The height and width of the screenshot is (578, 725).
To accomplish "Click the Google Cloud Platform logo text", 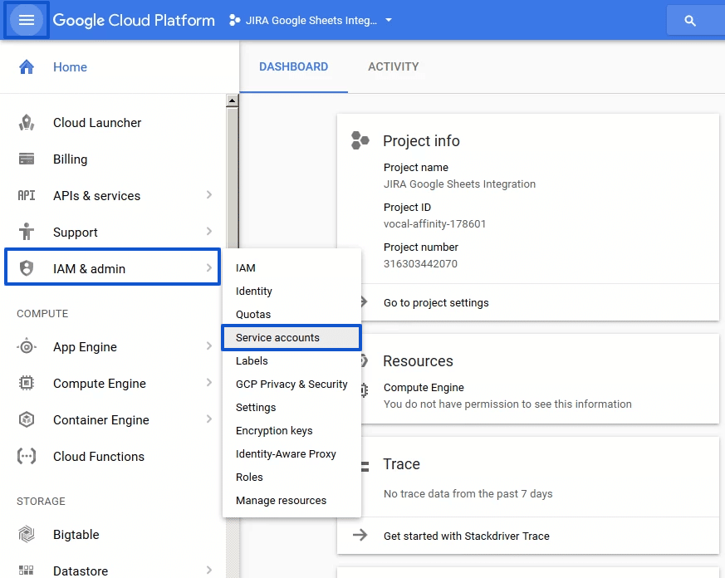I will [x=134, y=20].
